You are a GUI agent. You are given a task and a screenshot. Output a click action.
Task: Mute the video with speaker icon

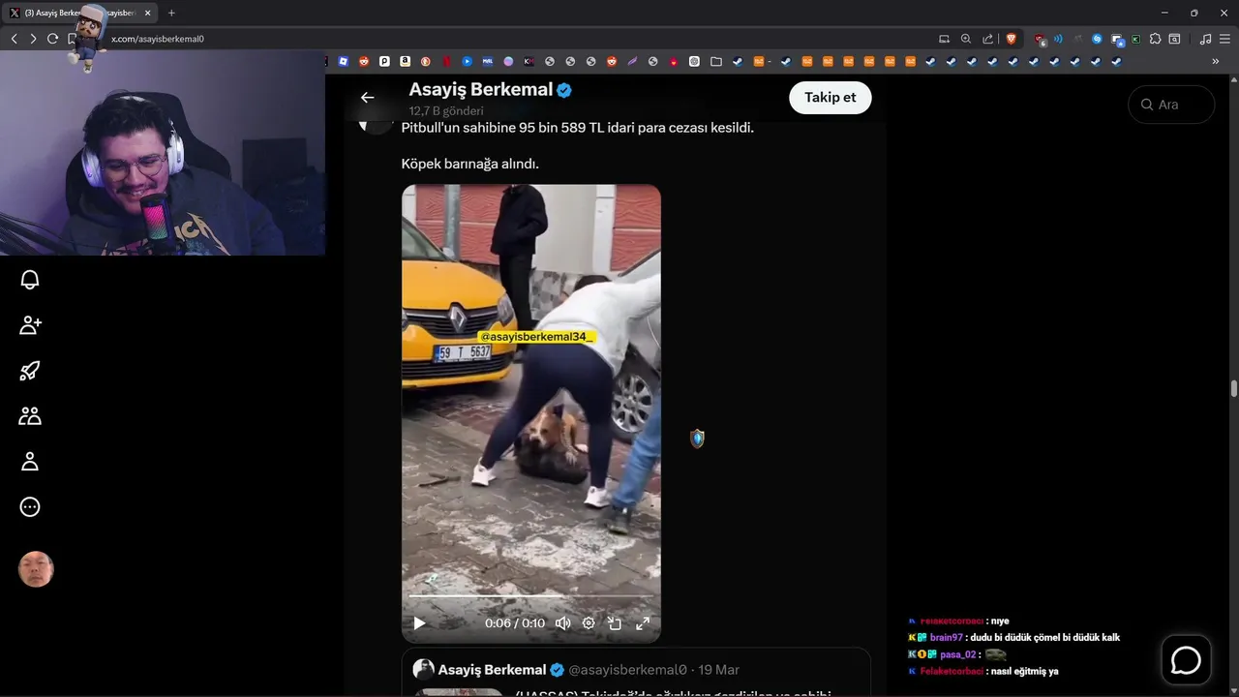(562, 623)
